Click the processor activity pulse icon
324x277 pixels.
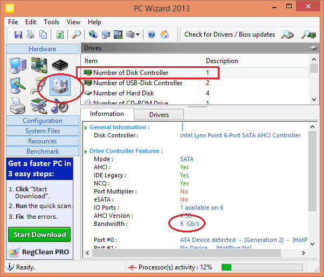coord(132,267)
